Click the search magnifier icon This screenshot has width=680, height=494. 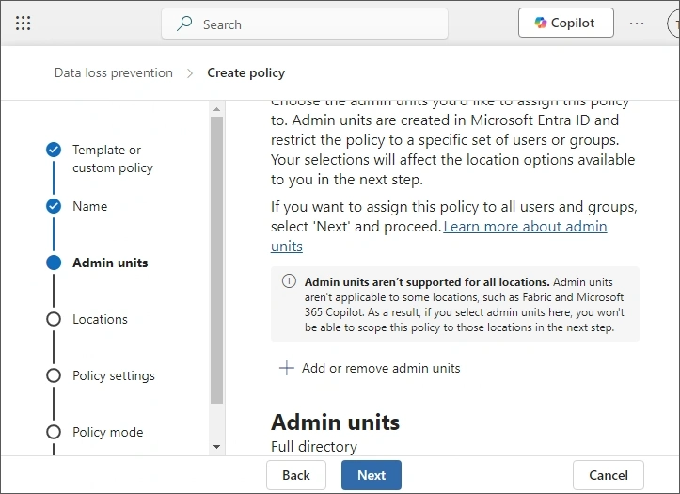(184, 24)
